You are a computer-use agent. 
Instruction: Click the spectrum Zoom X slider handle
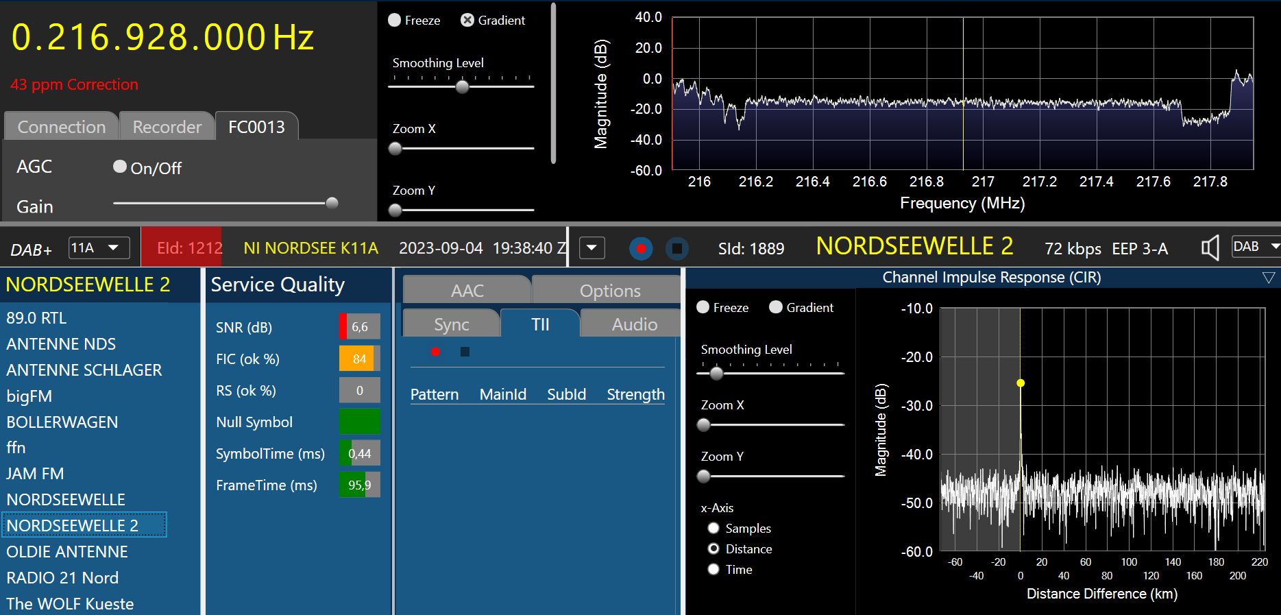(x=395, y=148)
